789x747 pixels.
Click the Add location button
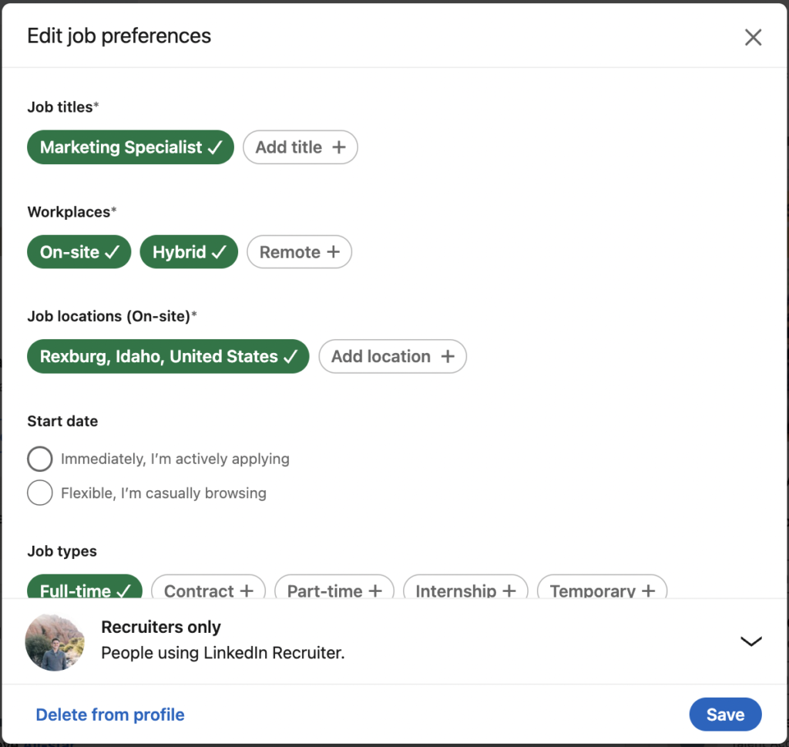(392, 356)
